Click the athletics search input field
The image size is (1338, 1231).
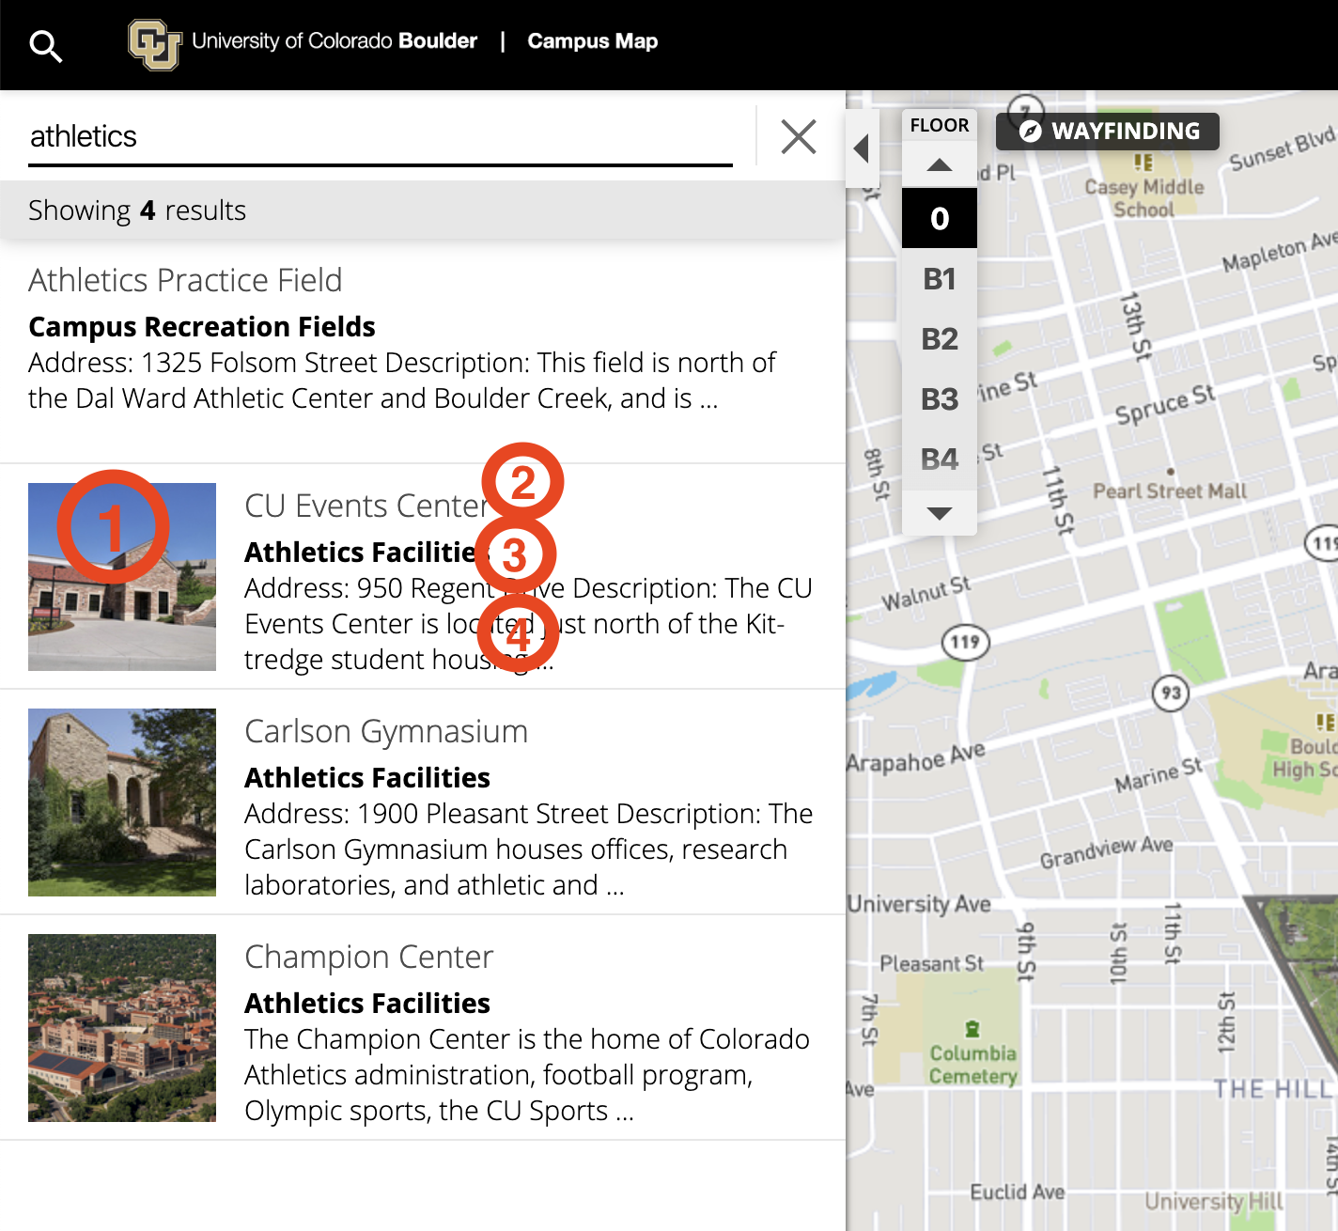381,137
